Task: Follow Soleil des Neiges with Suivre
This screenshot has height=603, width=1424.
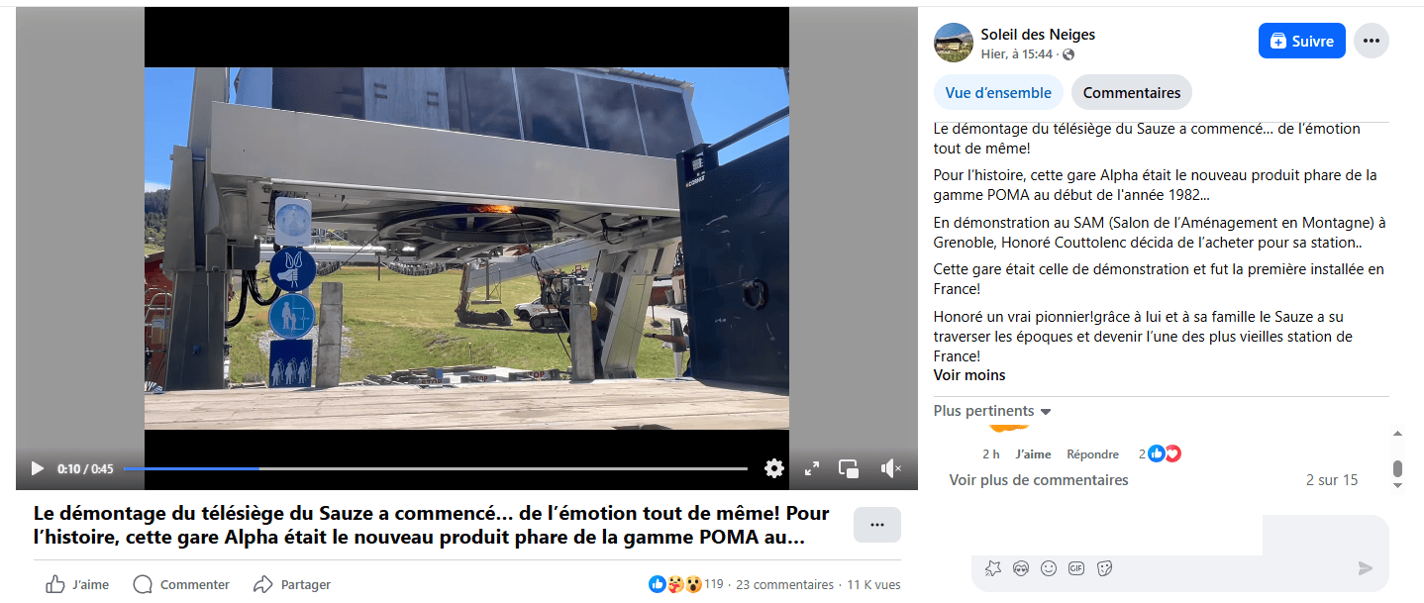Action: click(x=1302, y=41)
